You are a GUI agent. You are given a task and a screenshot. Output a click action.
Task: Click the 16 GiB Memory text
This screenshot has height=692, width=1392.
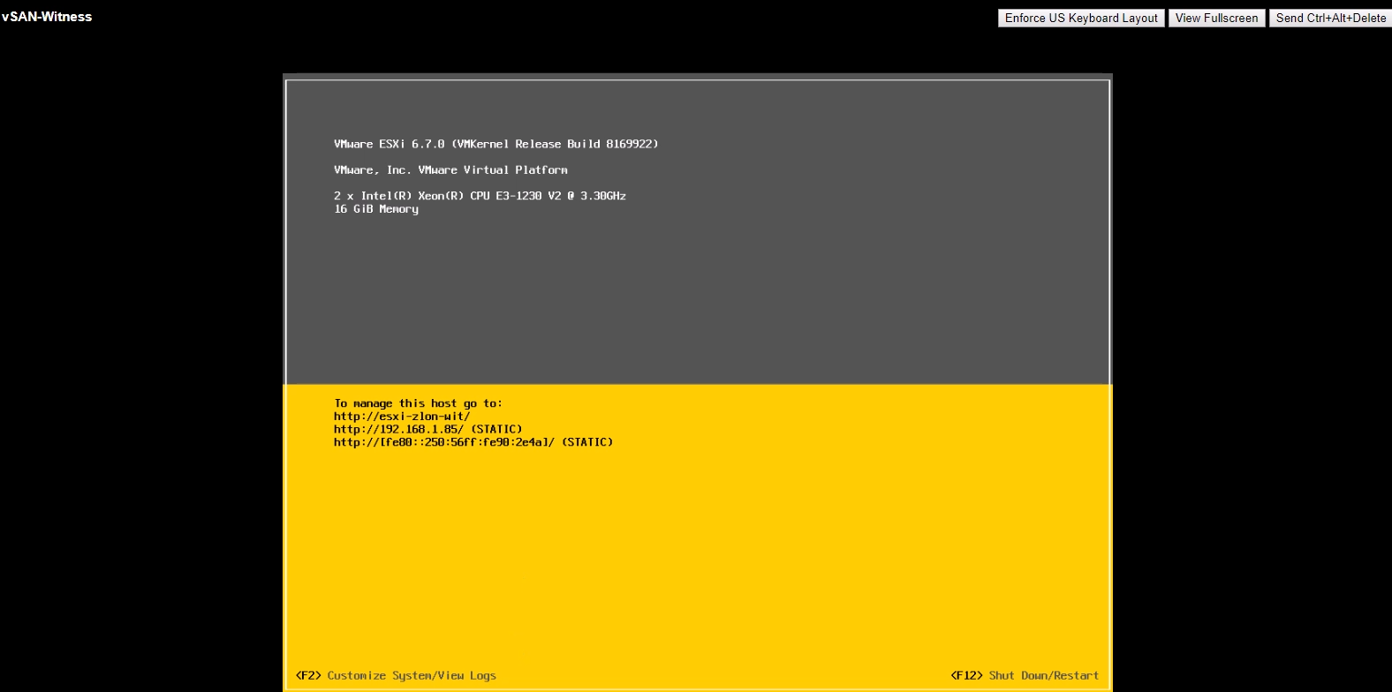(376, 209)
